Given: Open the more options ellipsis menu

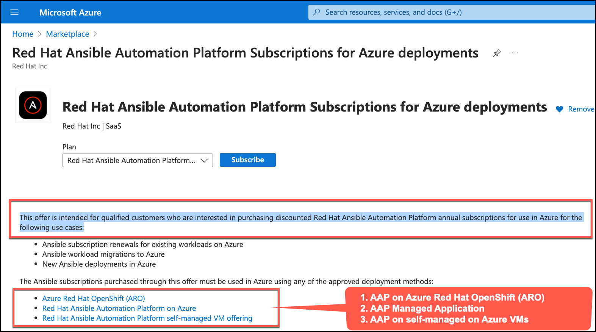Looking at the screenshot, I should click(x=515, y=53).
